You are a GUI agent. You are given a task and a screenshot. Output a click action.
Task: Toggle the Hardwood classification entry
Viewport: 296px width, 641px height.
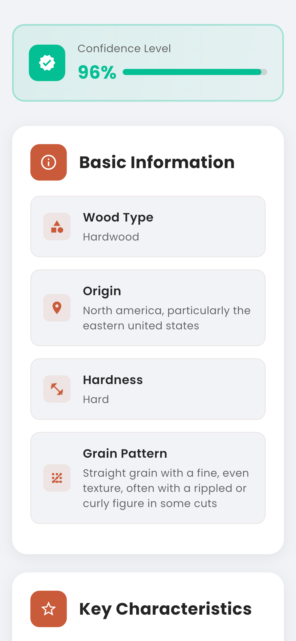pos(148,226)
